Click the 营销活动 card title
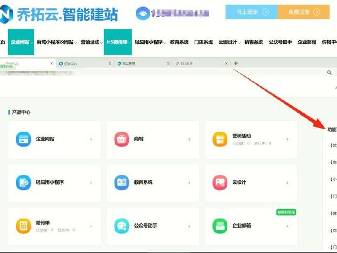337x253 pixels. 241,136
